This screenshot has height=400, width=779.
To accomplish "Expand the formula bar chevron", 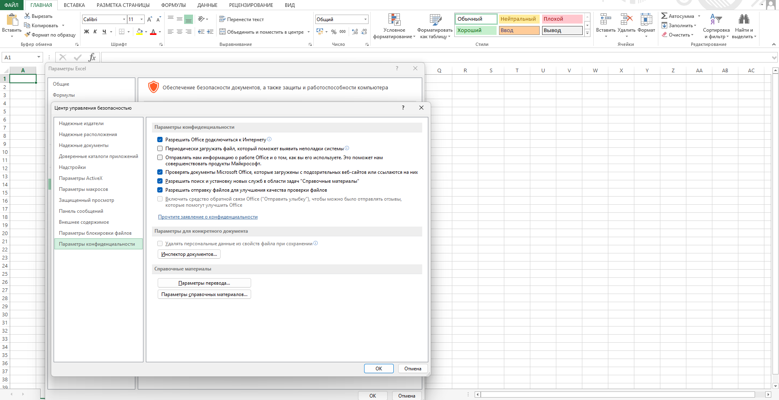I will pyautogui.click(x=774, y=58).
